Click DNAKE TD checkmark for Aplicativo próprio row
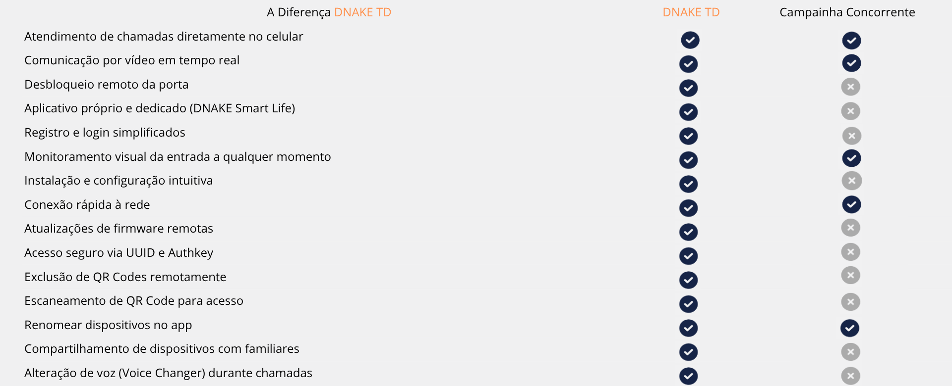This screenshot has height=386, width=952. 688,112
